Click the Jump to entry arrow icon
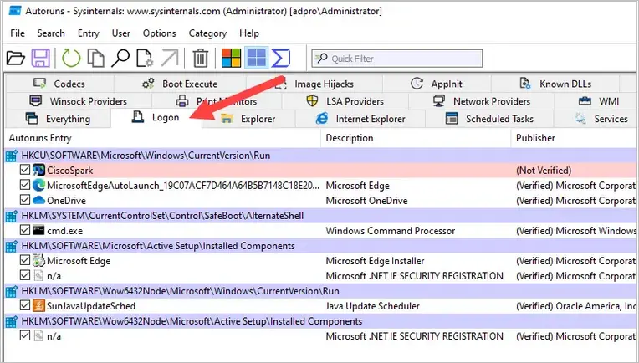 pos(170,59)
